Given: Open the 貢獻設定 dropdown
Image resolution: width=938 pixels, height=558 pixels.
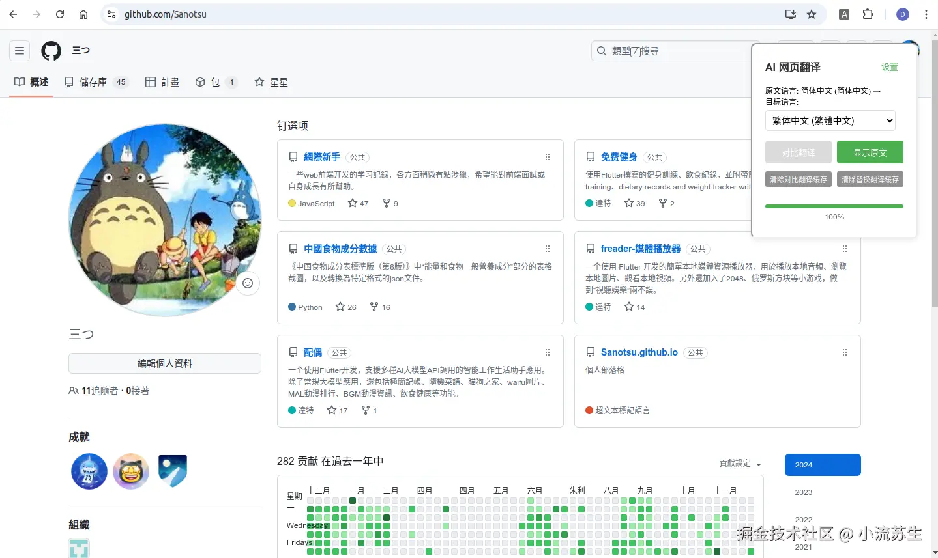Looking at the screenshot, I should (x=737, y=464).
